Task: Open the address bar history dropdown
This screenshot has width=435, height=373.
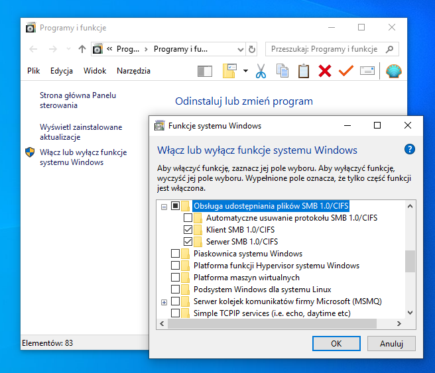Action: (240, 50)
